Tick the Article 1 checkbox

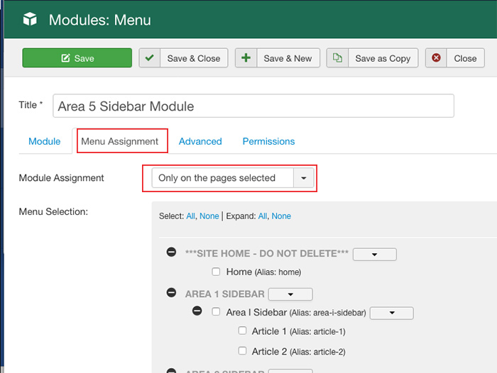(x=242, y=331)
